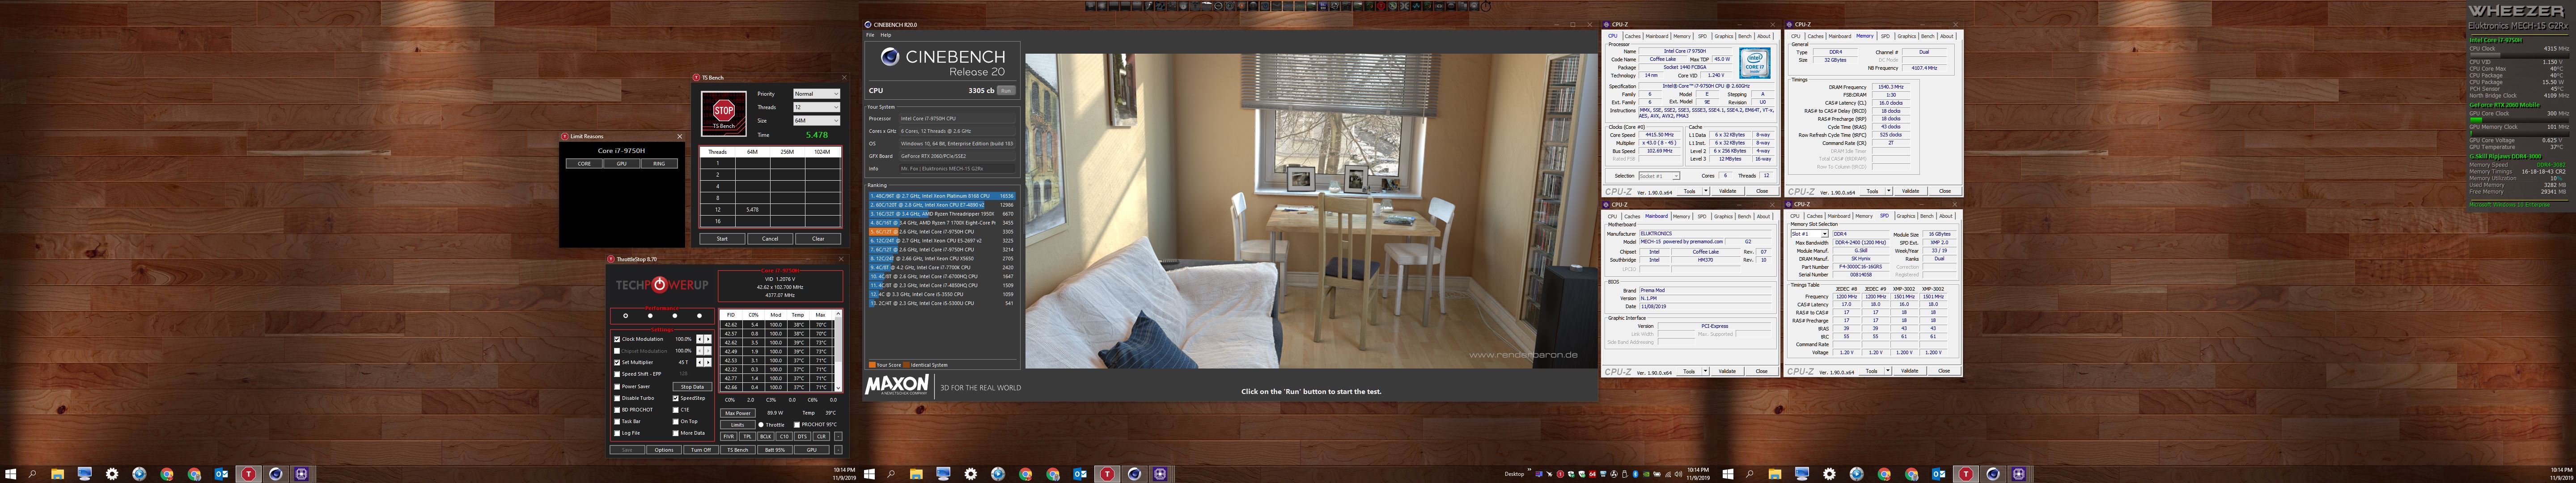Open Outlook from the leftmost taskbar
Image resolution: width=2576 pixels, height=483 pixels.
(x=221, y=474)
